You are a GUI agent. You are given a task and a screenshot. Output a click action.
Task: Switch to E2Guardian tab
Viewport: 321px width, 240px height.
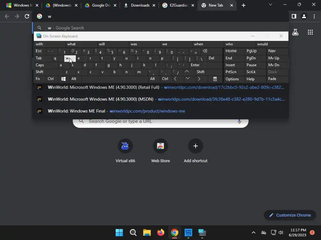[x=178, y=5]
